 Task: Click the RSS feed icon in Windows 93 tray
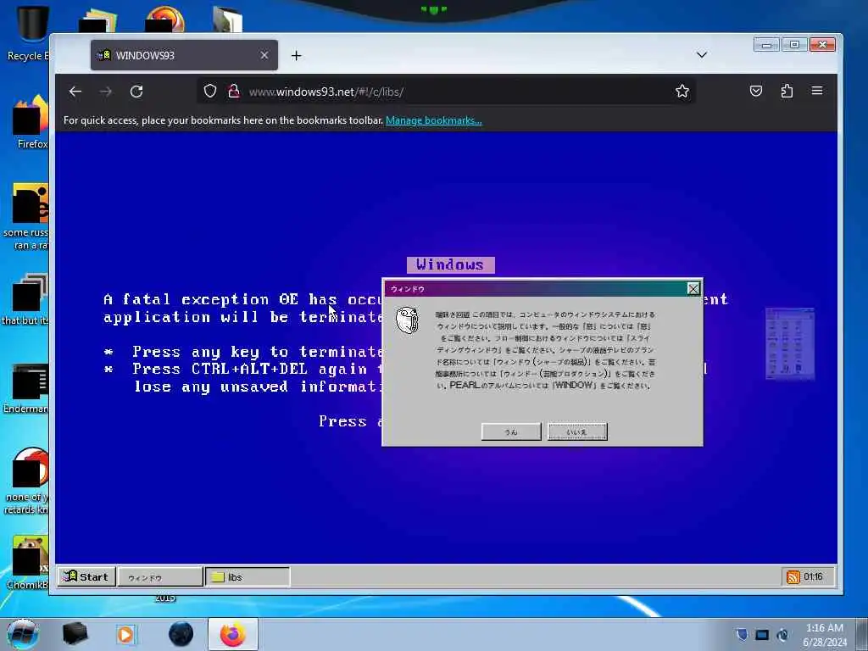coord(793,576)
